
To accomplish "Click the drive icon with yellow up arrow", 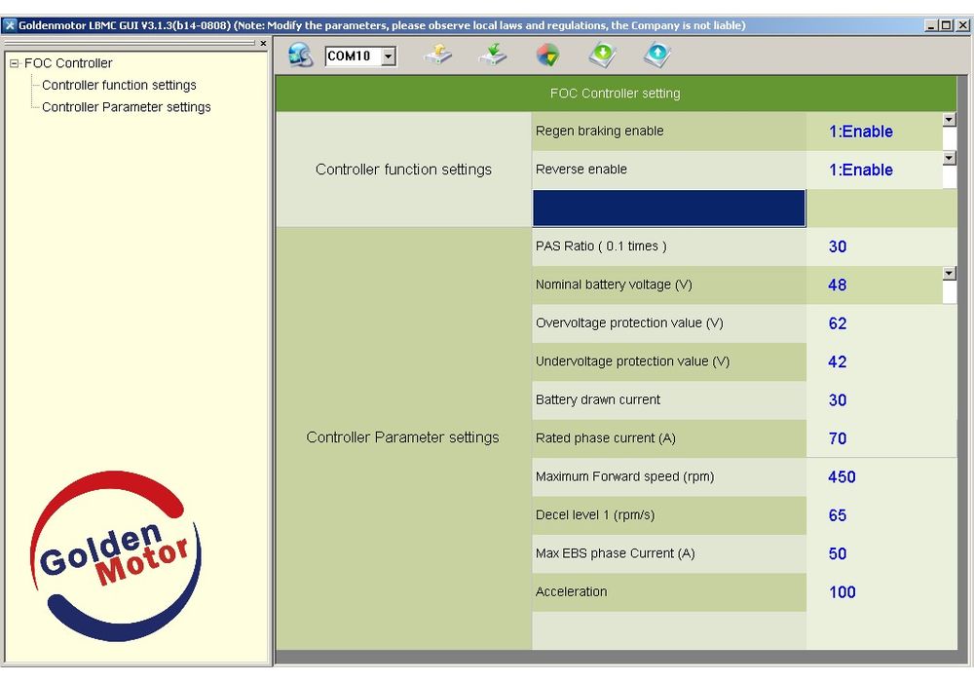I will tap(438, 56).
